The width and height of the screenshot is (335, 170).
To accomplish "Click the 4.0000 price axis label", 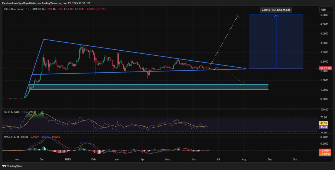I will tap(324, 34).
